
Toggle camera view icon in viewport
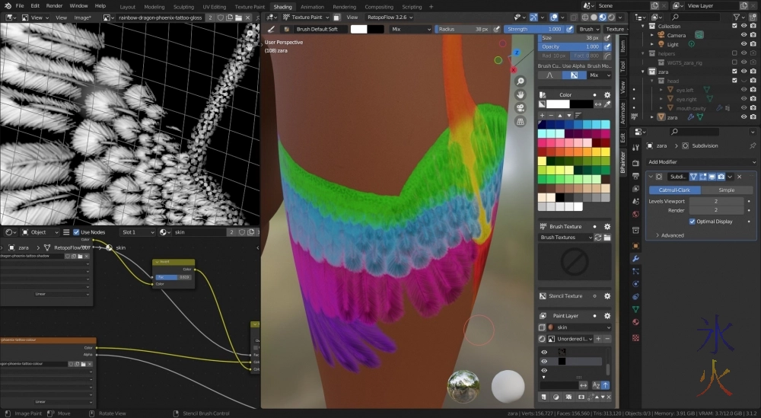[x=521, y=107]
